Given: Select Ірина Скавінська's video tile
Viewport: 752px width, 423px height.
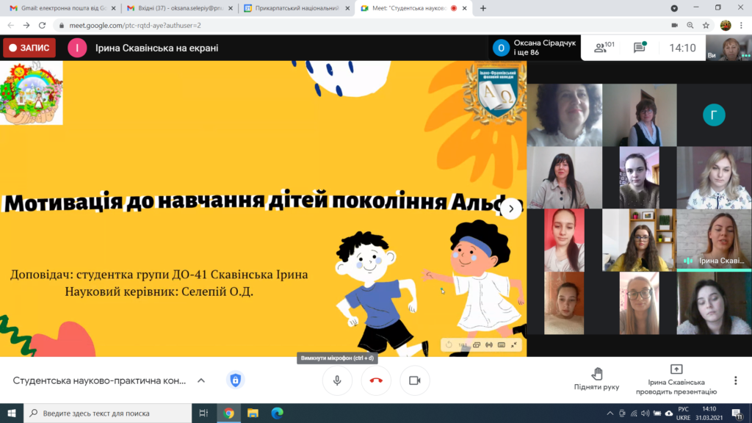Looking at the screenshot, I should [x=714, y=240].
